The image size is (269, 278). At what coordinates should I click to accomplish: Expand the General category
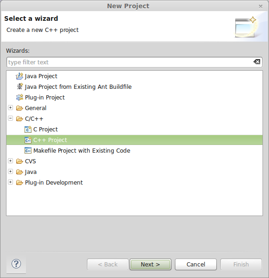[11, 108]
